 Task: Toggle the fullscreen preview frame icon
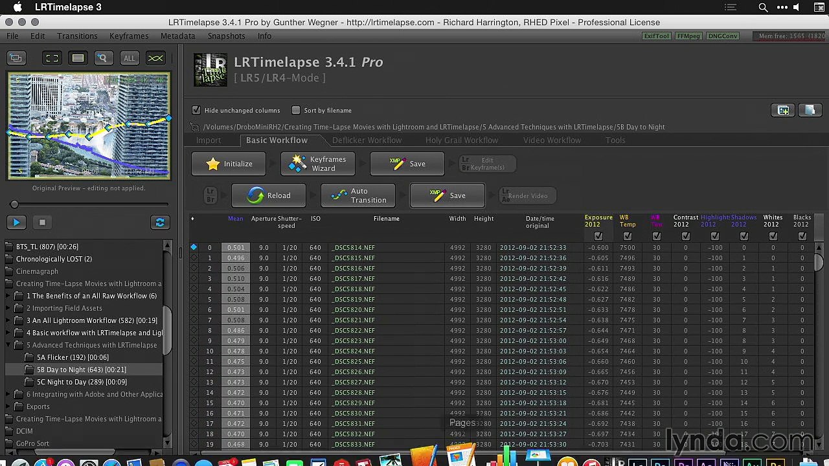pyautogui.click(x=52, y=58)
